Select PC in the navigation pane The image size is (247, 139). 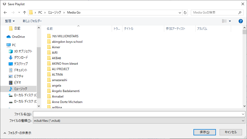coord(14,45)
